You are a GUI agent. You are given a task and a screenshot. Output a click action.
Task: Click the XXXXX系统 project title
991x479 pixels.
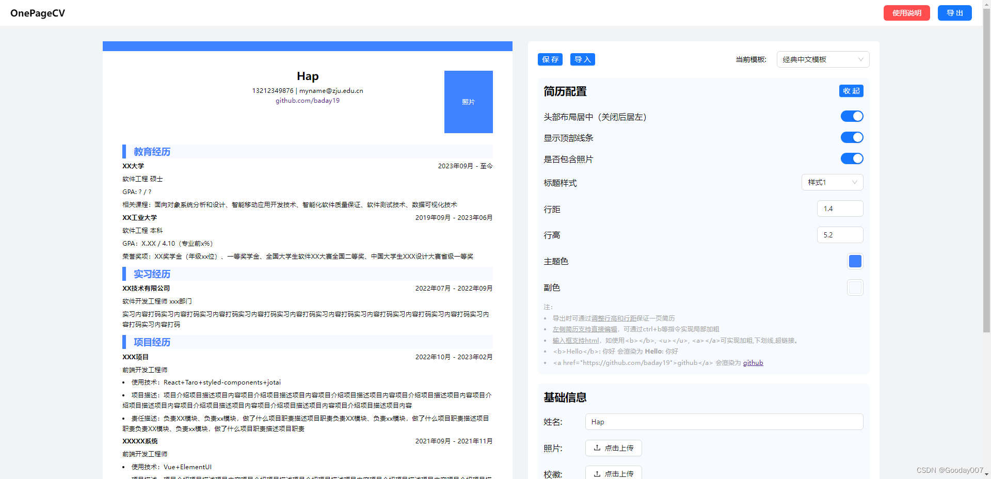[140, 441]
